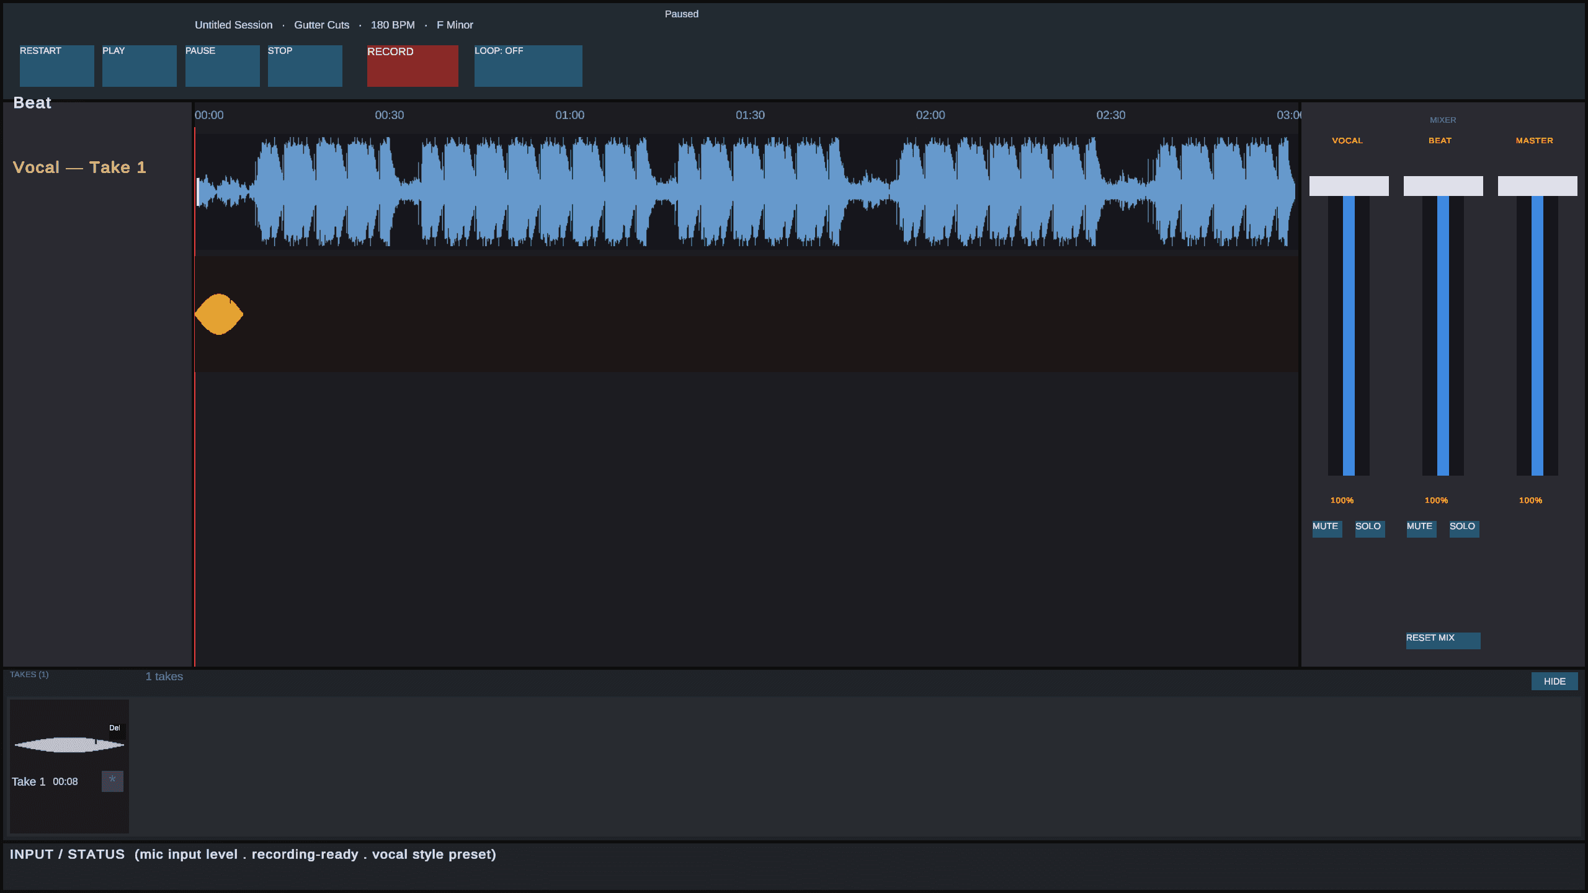Select the Take 1 waveform thumbnail
The height and width of the screenshot is (893, 1588).
[69, 745]
